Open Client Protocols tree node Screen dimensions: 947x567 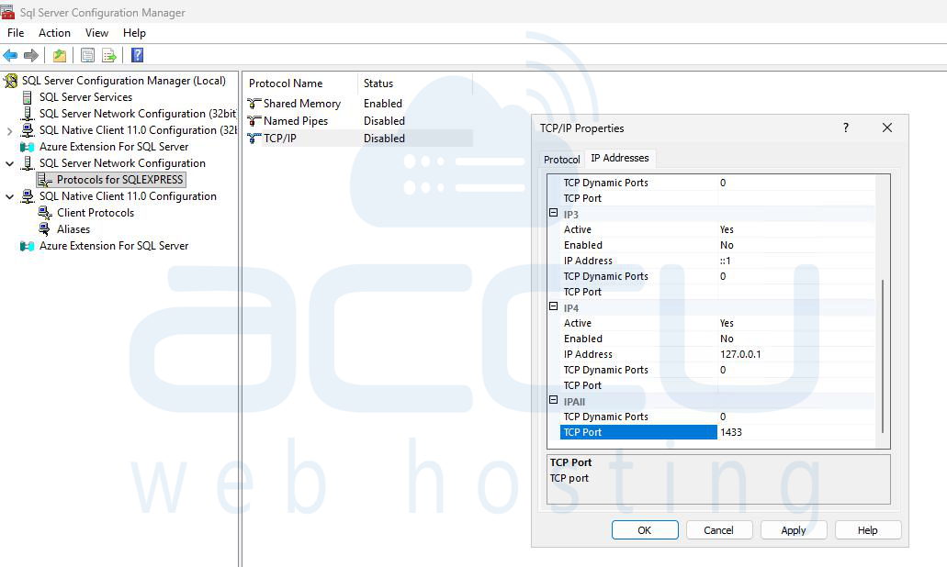pyautogui.click(x=95, y=213)
